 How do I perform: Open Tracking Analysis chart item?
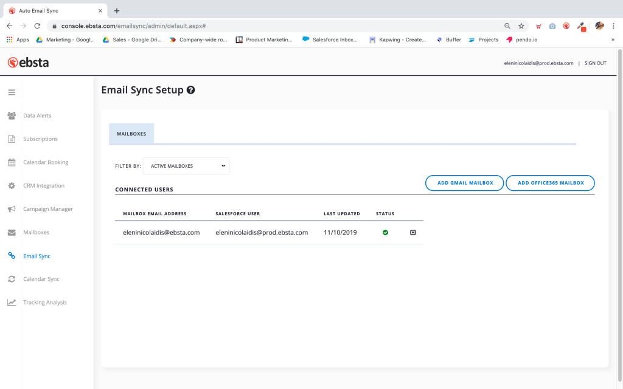pos(12,303)
